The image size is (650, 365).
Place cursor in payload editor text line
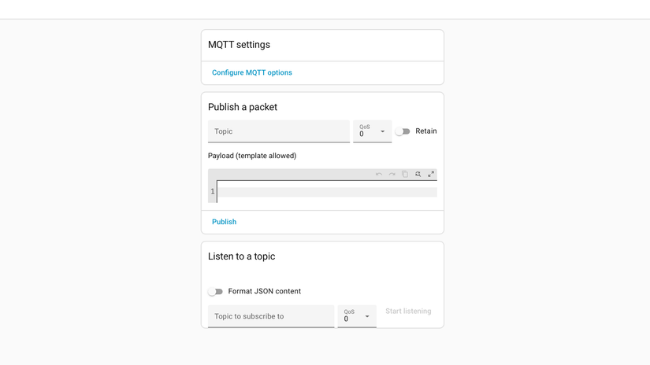[x=326, y=192]
